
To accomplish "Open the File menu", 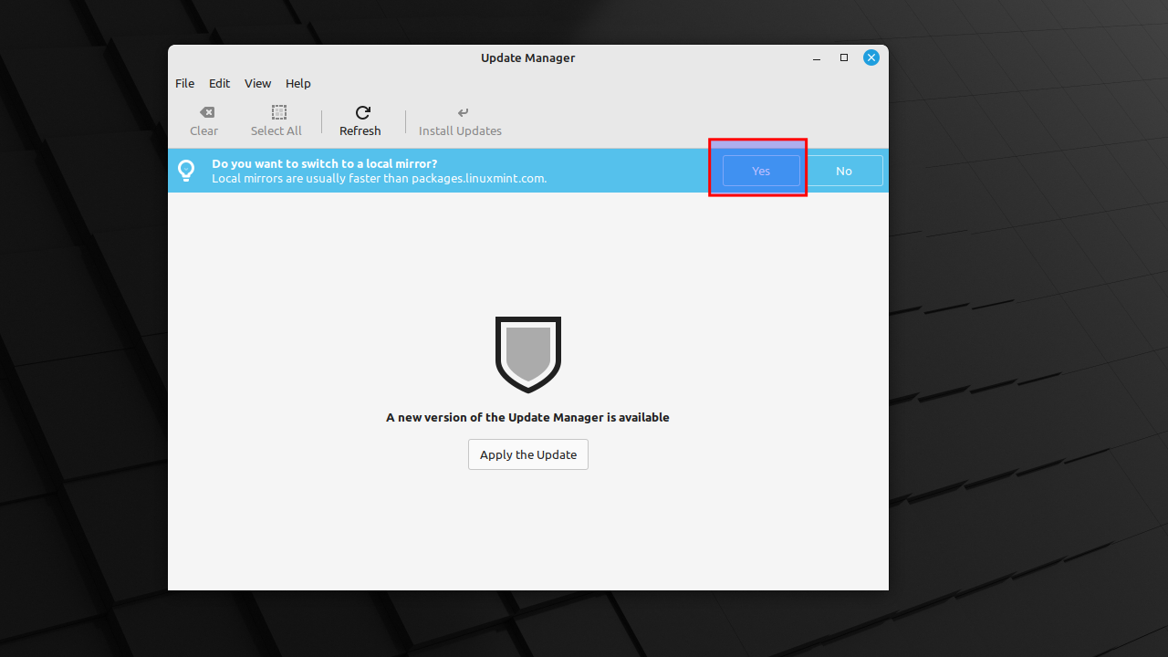I will (184, 83).
